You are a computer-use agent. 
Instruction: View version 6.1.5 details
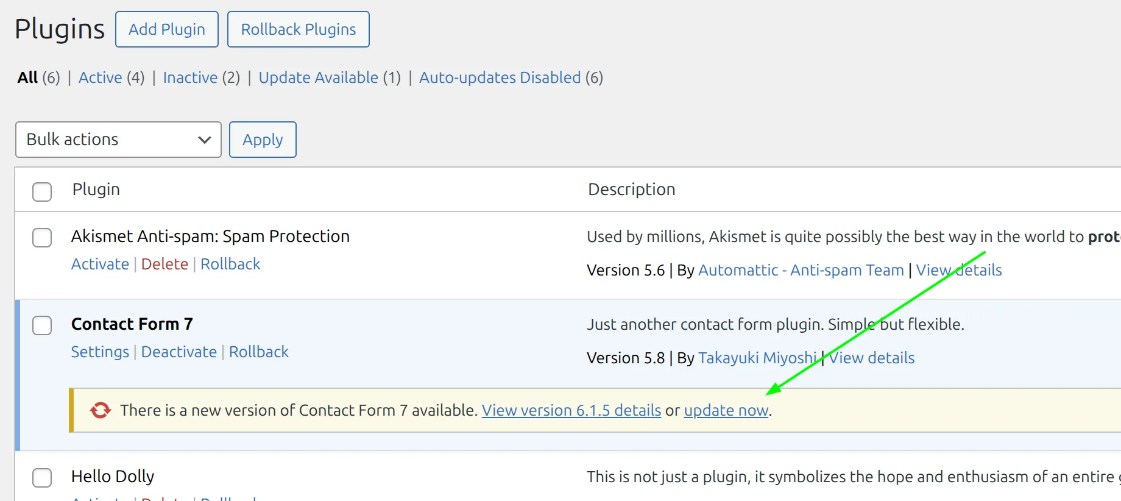coord(571,410)
